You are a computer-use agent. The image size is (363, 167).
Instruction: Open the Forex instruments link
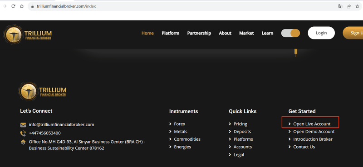click(180, 124)
